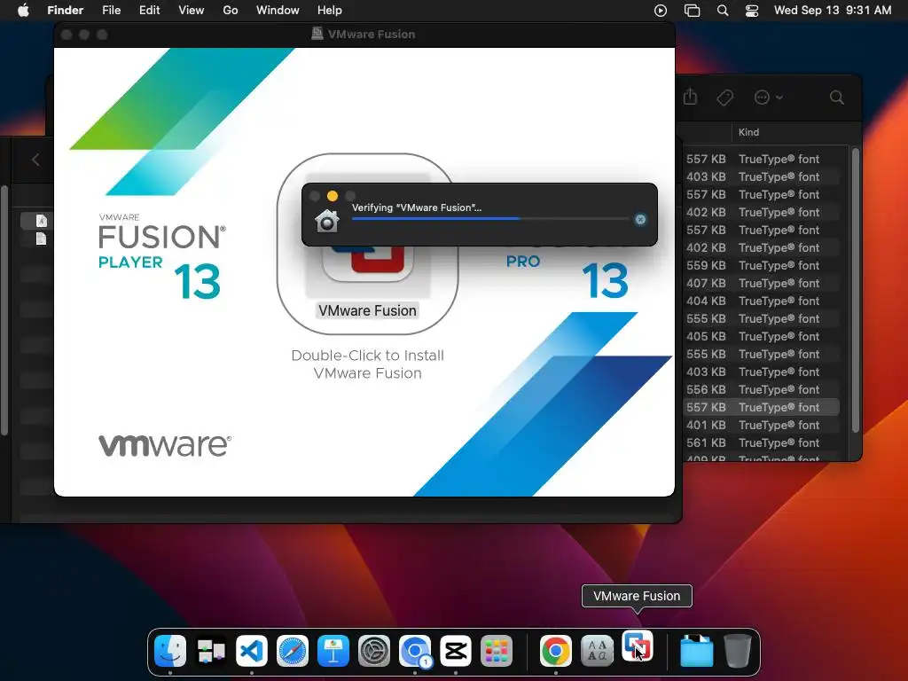Click the VMware Fusion Dock icon
The height and width of the screenshot is (681, 908).
pyautogui.click(x=637, y=646)
